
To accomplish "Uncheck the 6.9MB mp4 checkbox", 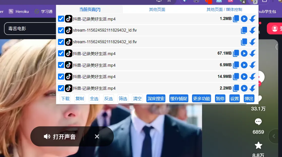I will [61, 65].
